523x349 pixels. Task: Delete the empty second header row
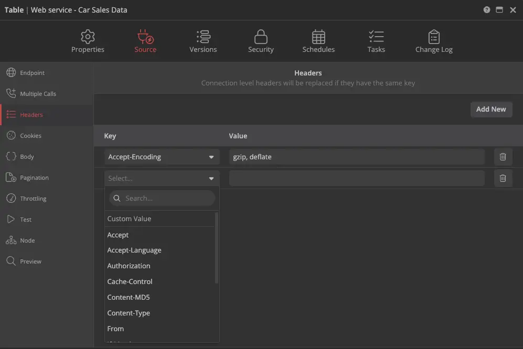pyautogui.click(x=503, y=178)
